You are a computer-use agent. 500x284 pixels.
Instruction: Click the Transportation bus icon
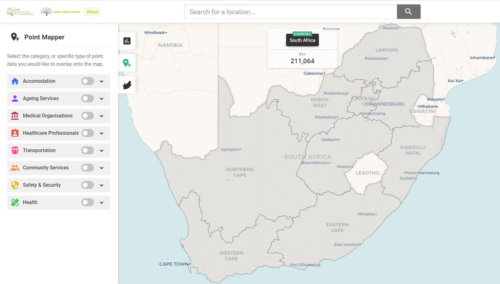tap(15, 150)
